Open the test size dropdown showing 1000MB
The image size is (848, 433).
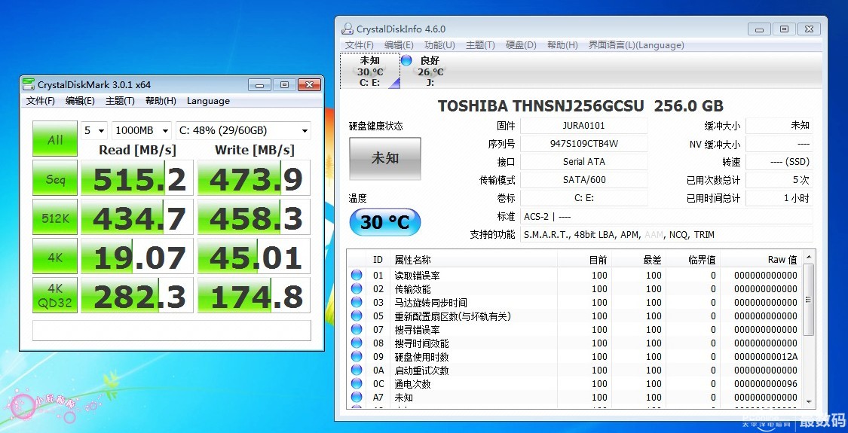pyautogui.click(x=142, y=130)
